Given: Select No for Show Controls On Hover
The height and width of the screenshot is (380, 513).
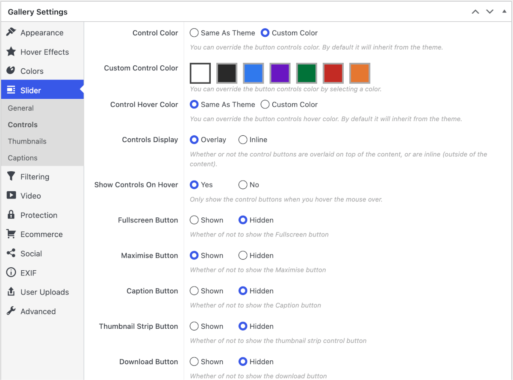Looking at the screenshot, I should click(x=243, y=184).
